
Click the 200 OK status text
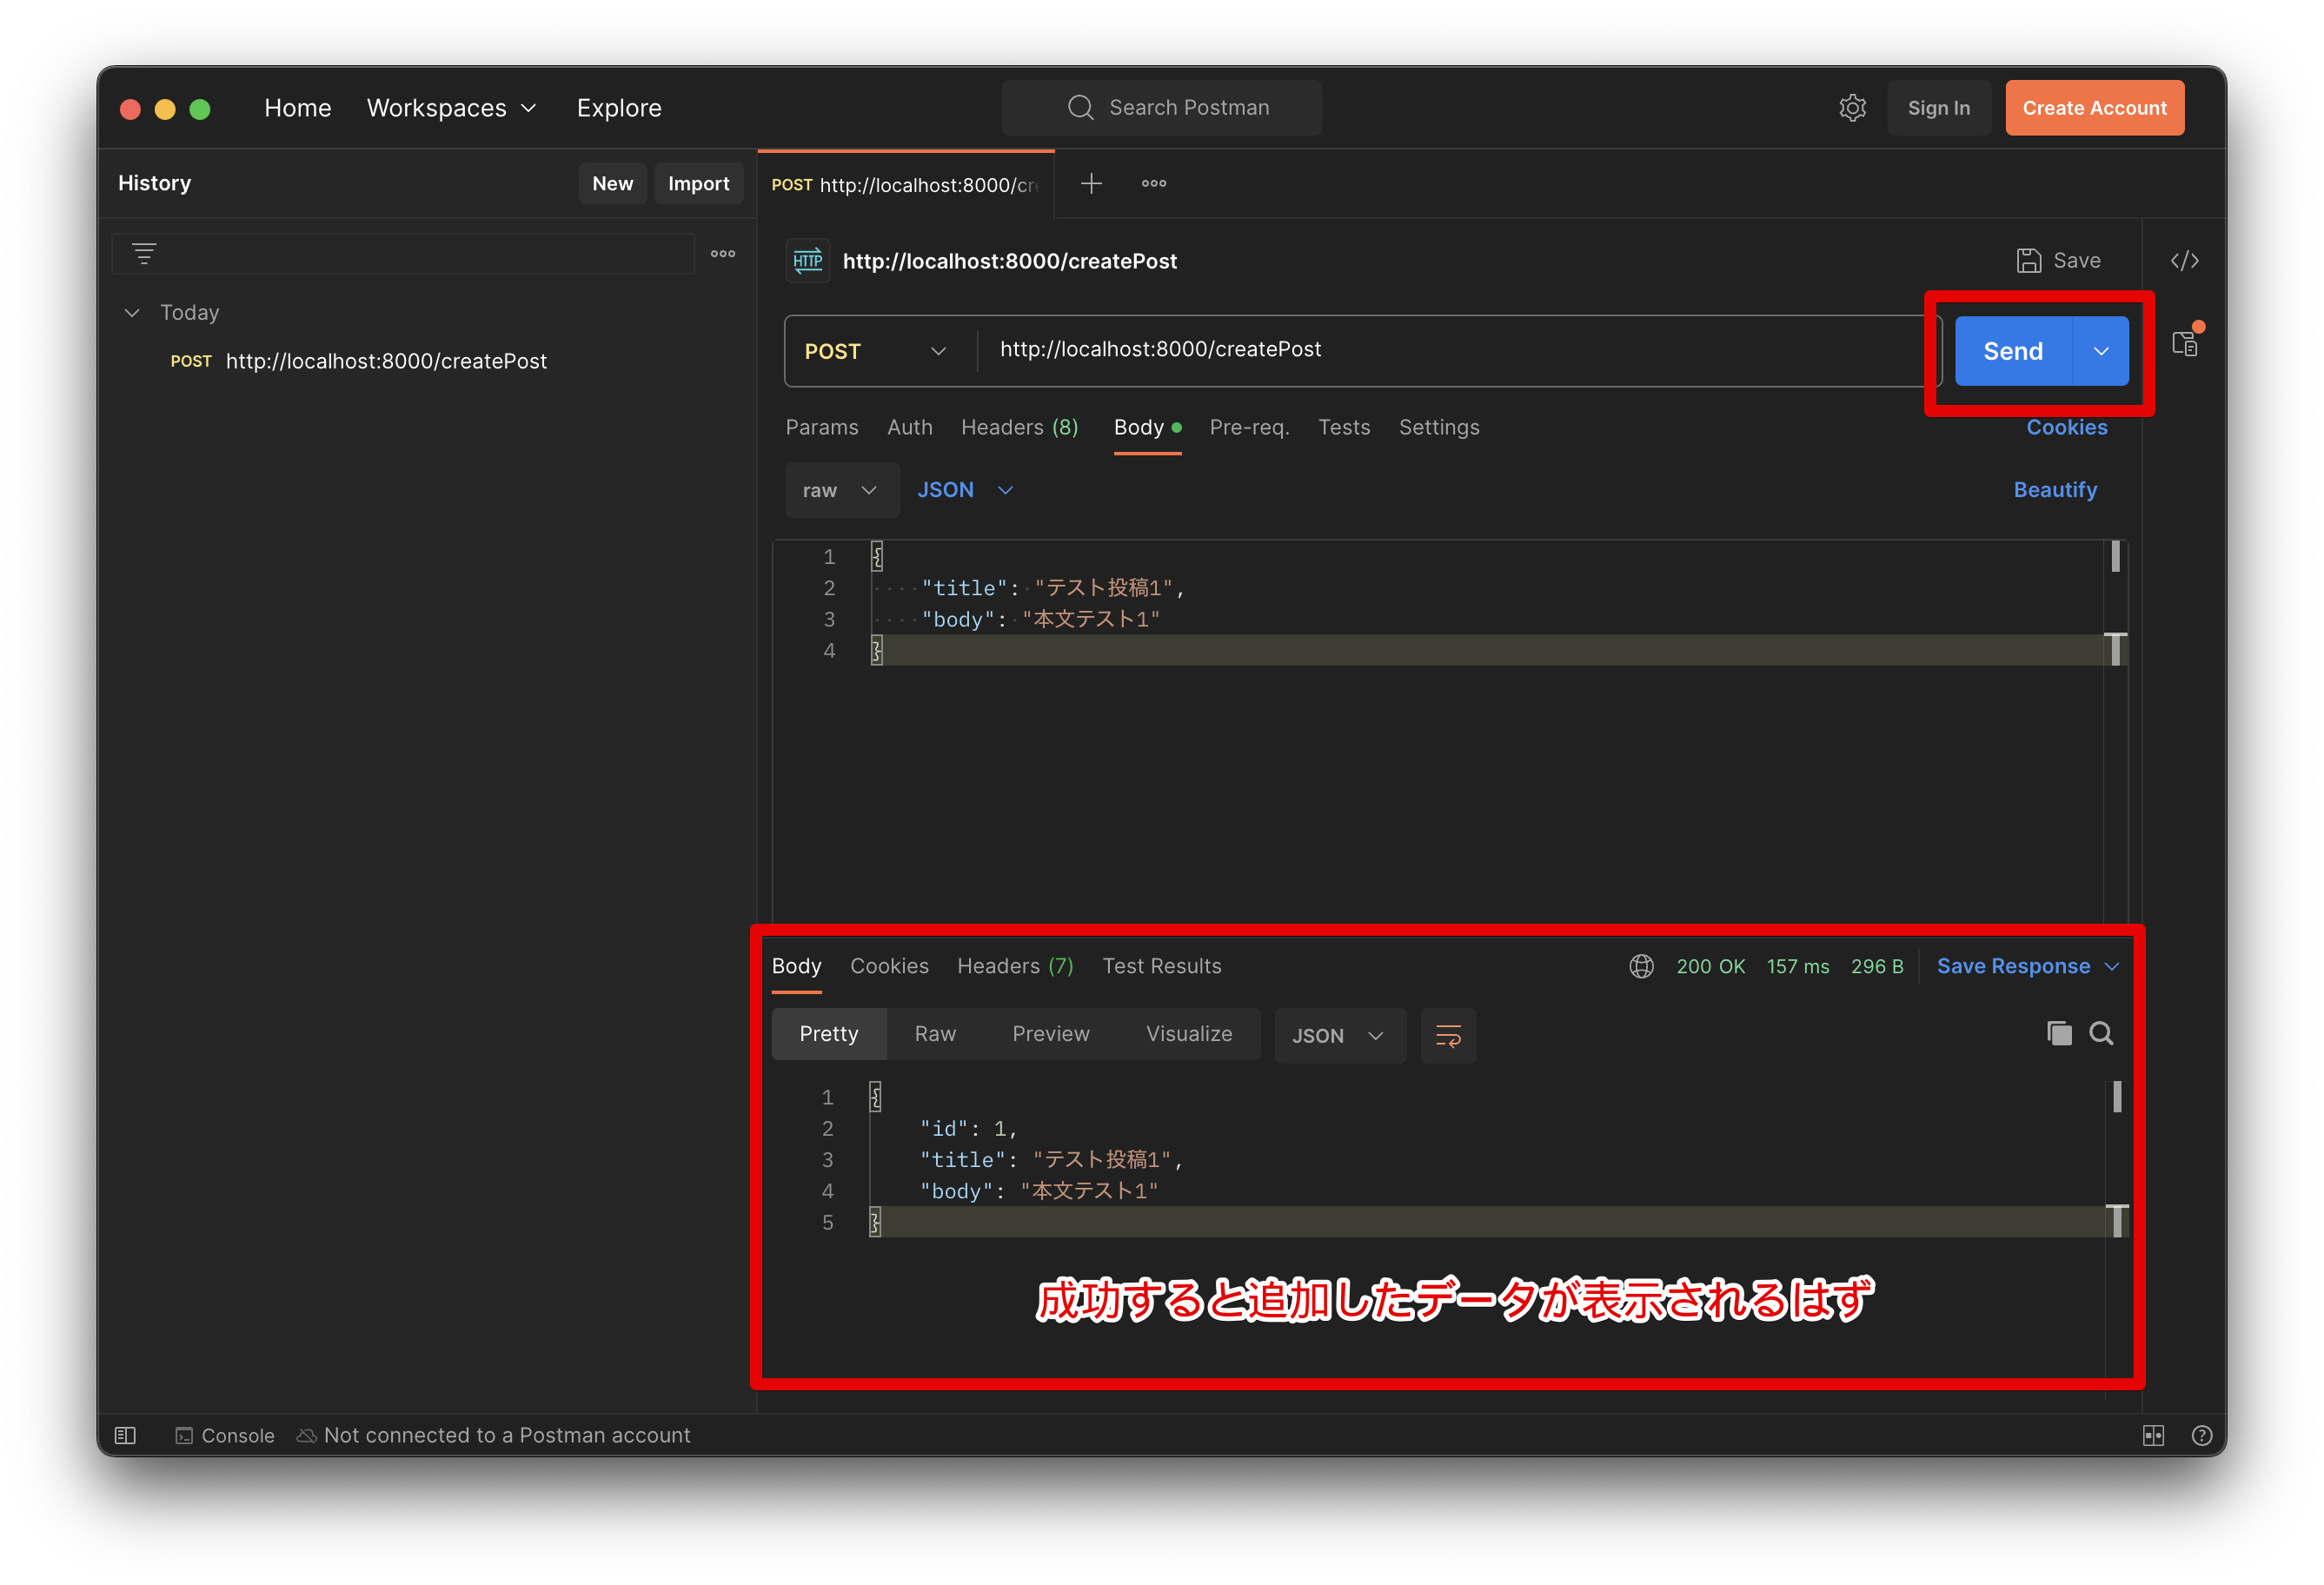tap(1710, 966)
